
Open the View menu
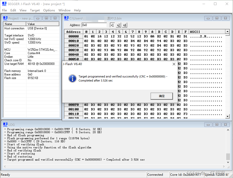23,10
